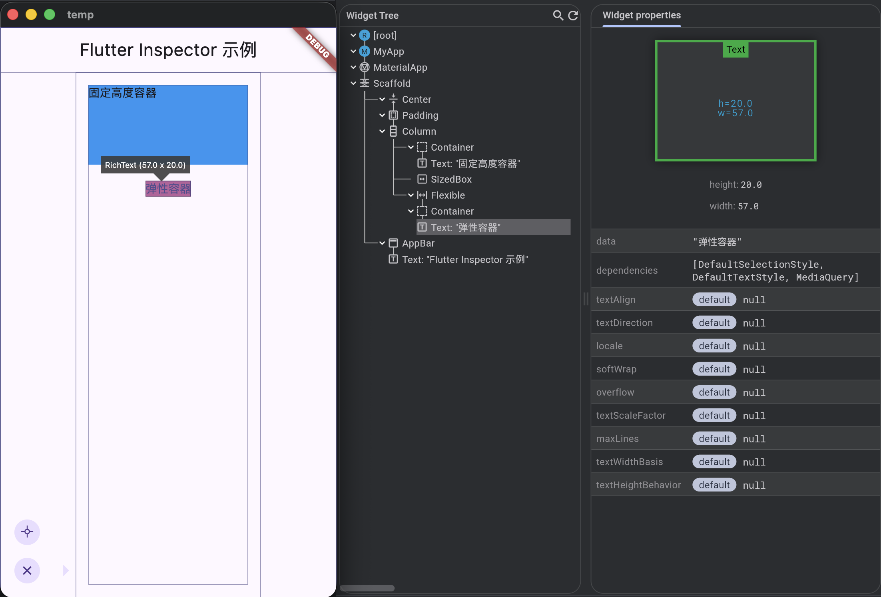Click the green zoom button of temp window

(x=50, y=15)
